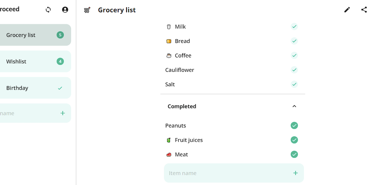Focus the Item name input field
Viewport: 371px width, 185px height.
click(x=225, y=173)
